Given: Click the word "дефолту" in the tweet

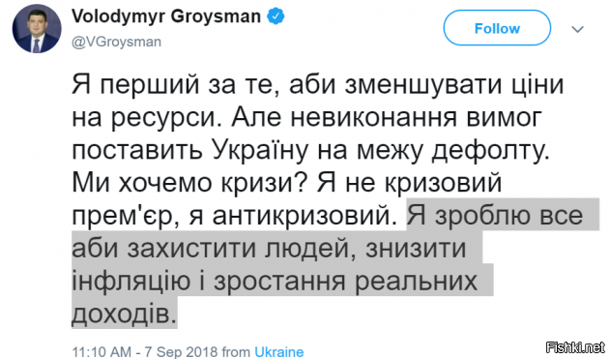Looking at the screenshot, I should pyautogui.click(x=491, y=151).
